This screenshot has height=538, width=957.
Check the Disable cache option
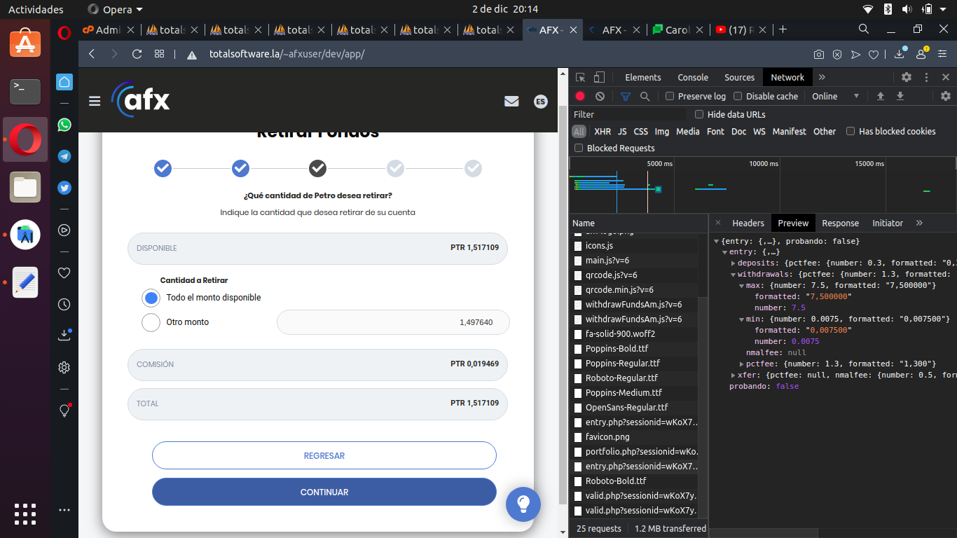(x=738, y=96)
